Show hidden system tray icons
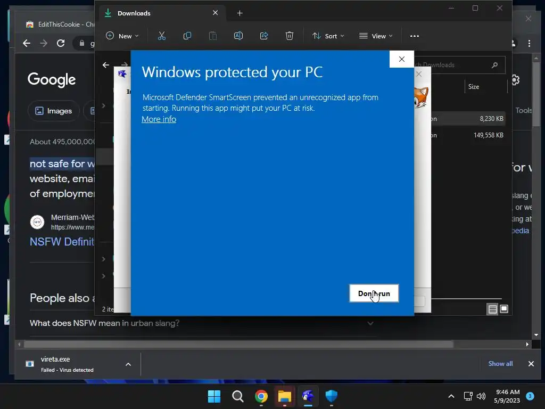This screenshot has height=409, width=545. point(451,396)
